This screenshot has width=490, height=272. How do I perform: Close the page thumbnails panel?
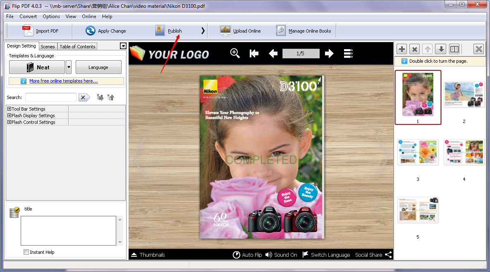tap(479, 49)
